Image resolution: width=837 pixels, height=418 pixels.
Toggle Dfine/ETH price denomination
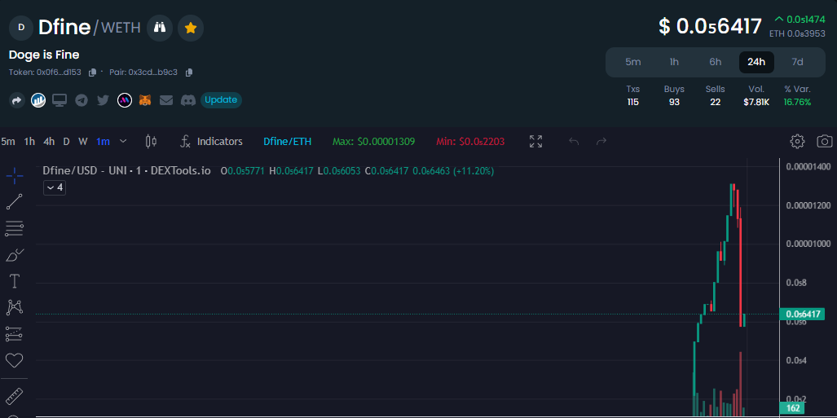pos(287,142)
